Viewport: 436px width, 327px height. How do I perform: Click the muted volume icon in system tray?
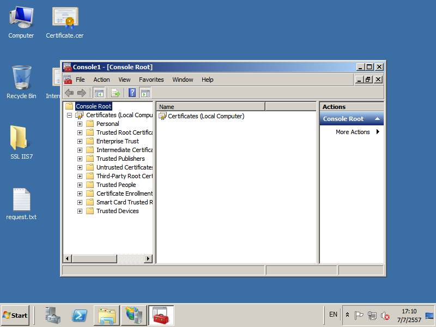[385, 315]
